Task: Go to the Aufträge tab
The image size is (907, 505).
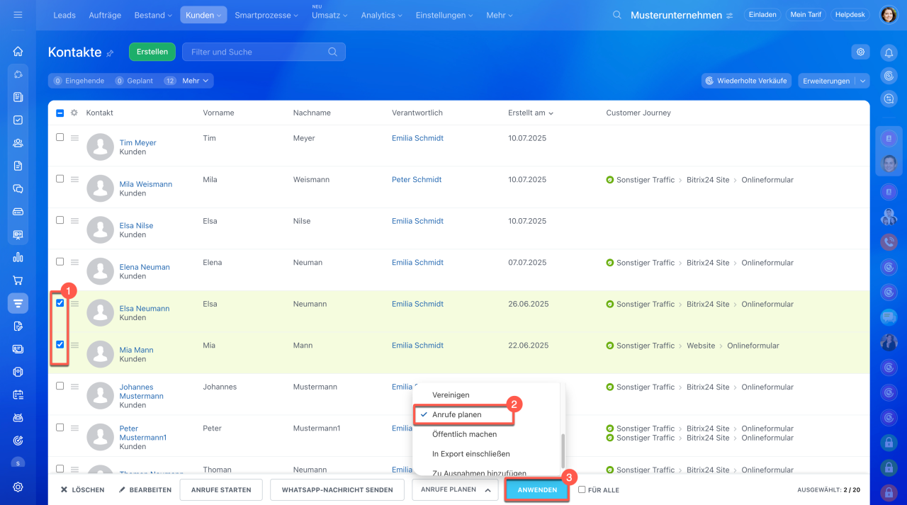Action: pos(103,15)
